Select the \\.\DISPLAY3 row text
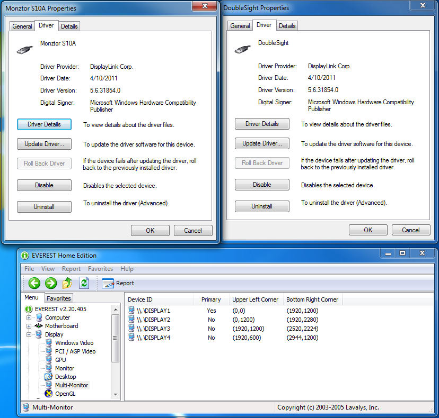The image size is (439, 418). [153, 329]
